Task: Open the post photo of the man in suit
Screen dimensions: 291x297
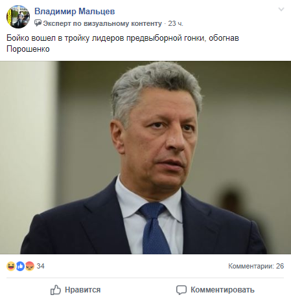Action: pos(145,157)
